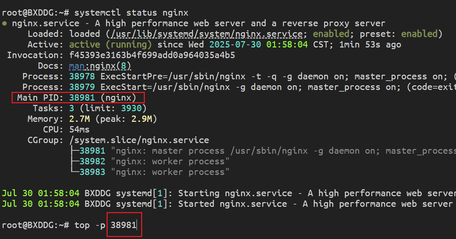Click the 'preset: enabled' text

pyautogui.click(x=399, y=34)
